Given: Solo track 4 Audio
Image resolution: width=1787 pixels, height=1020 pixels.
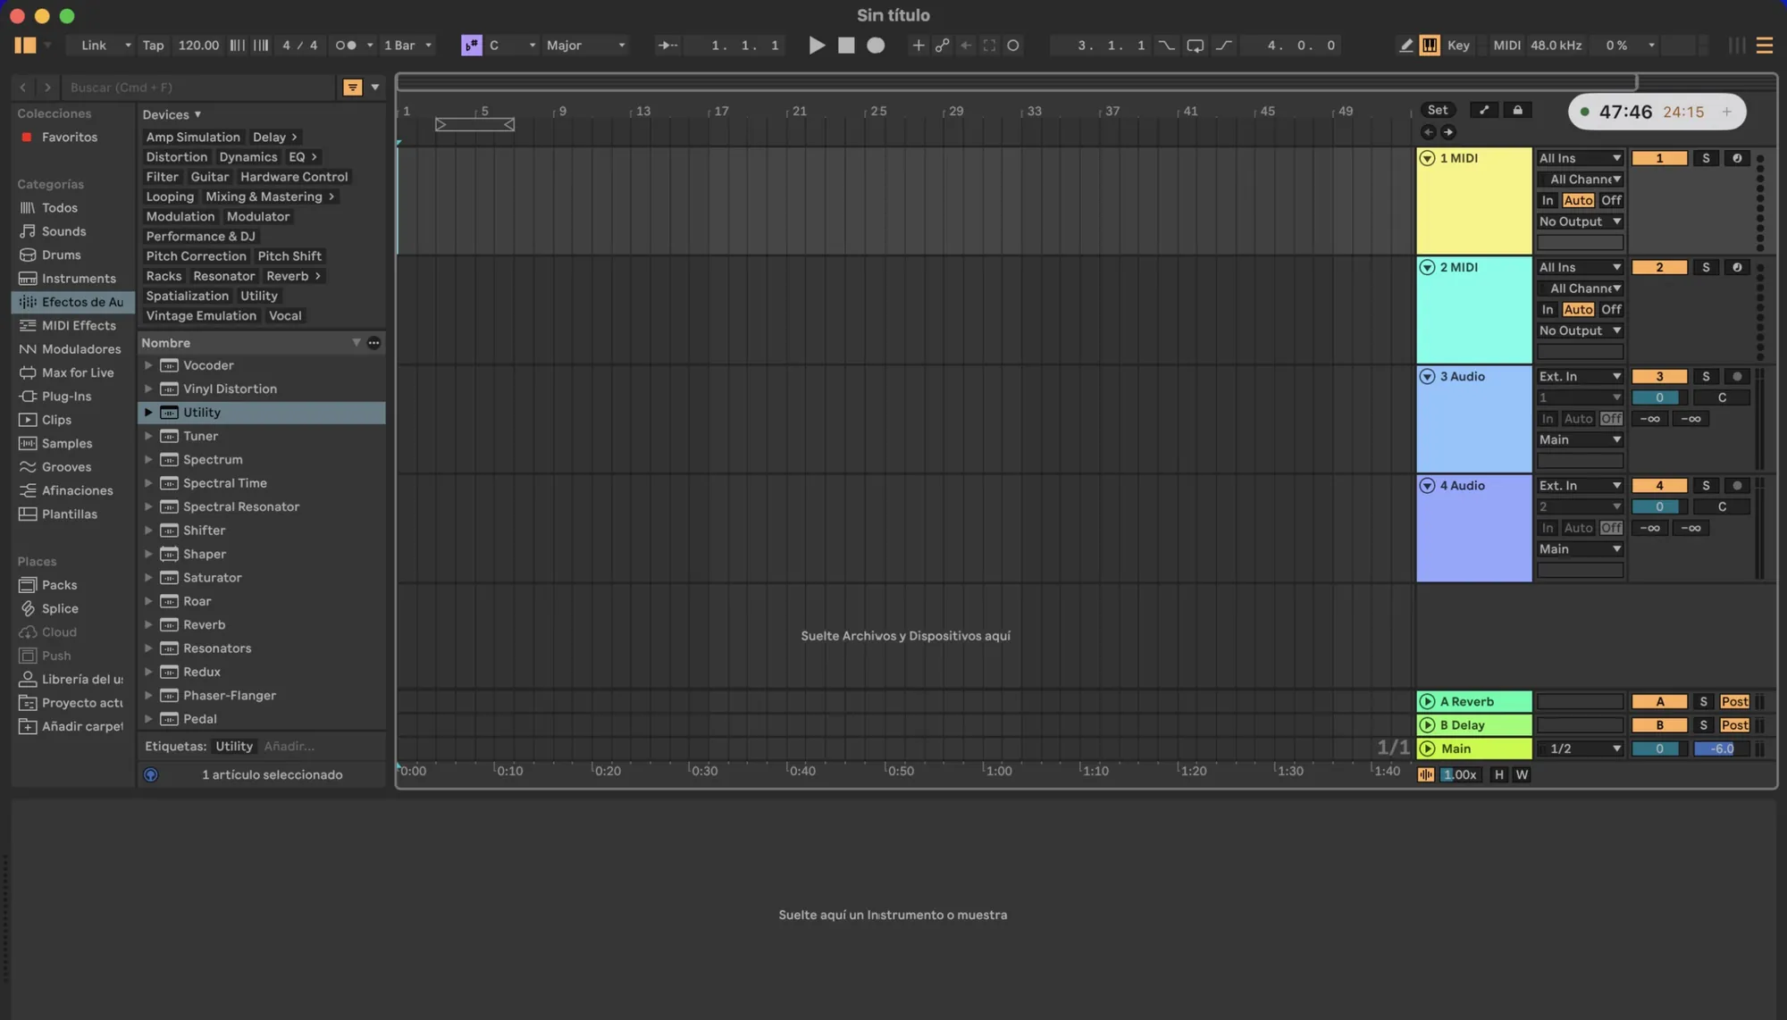Looking at the screenshot, I should (1706, 486).
